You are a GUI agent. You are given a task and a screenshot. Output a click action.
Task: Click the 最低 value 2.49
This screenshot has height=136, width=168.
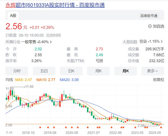pyautogui.click(x=99, y=55)
